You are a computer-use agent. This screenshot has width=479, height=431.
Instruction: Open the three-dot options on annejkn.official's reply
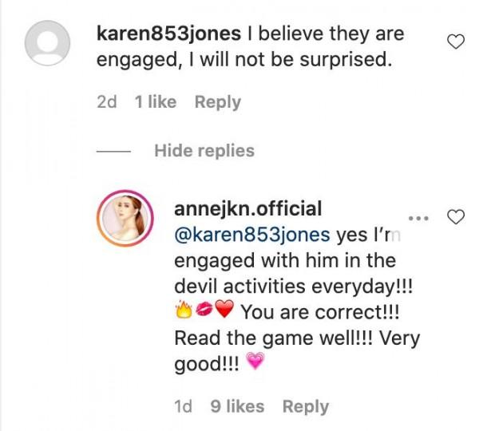[419, 218]
